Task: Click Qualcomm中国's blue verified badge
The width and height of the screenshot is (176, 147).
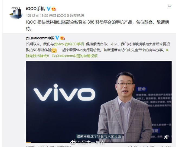Action: coord(57,38)
